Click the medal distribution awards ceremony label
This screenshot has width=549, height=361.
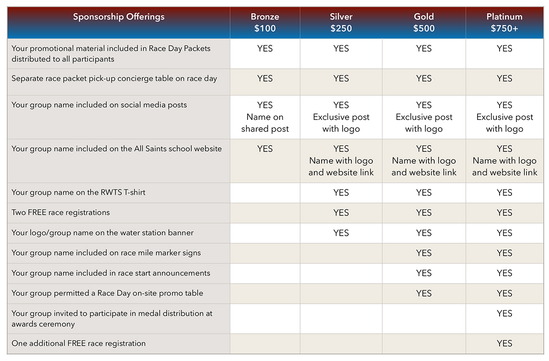click(x=112, y=318)
